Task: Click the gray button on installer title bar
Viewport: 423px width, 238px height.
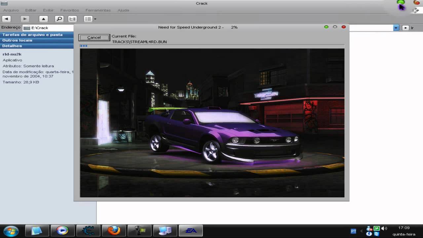Action: [x=335, y=27]
